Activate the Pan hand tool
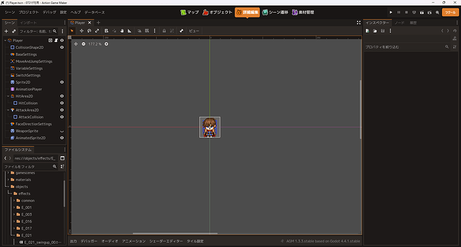This screenshot has width=461, height=247. [x=122, y=31]
